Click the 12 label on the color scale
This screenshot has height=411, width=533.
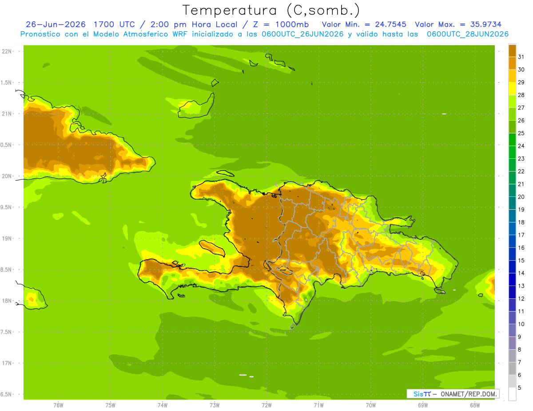click(x=521, y=298)
